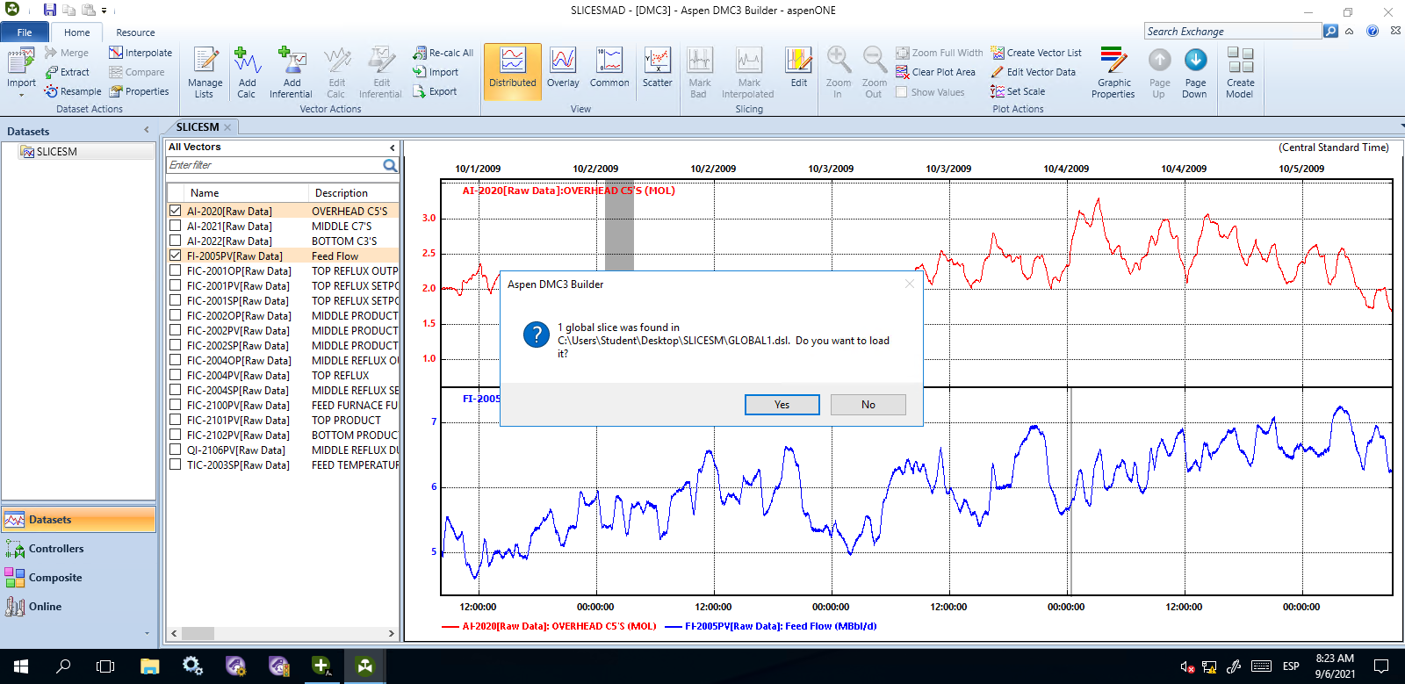Viewport: 1405px width, 684px height.
Task: Collapse the All Vectors panel arrow
Action: pos(392,148)
